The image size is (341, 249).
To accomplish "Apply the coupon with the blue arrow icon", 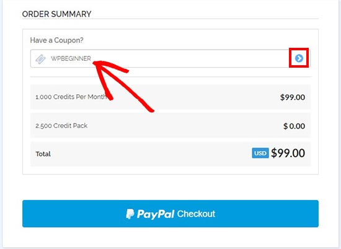I will pos(299,58).
